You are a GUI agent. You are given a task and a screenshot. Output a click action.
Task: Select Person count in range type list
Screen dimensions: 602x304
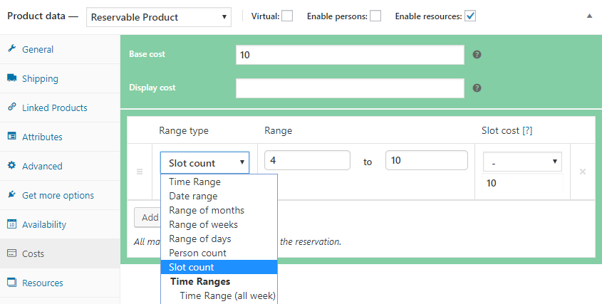[x=197, y=253]
